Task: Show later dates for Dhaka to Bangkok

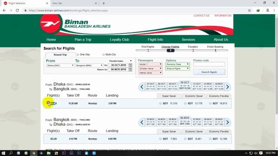Action: click(x=228, y=87)
